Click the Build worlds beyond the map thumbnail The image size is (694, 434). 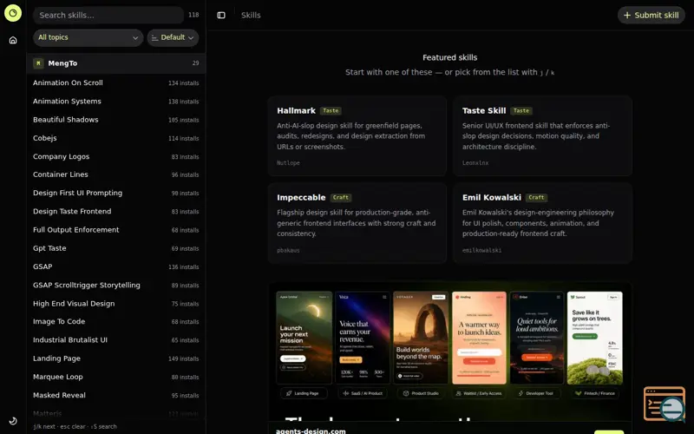tap(421, 338)
